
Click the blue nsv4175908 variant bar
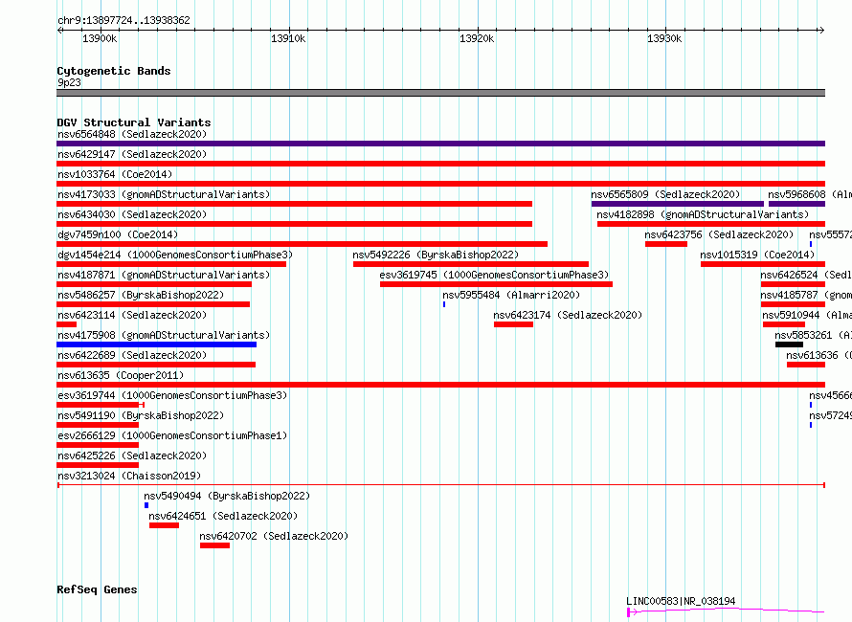(156, 344)
